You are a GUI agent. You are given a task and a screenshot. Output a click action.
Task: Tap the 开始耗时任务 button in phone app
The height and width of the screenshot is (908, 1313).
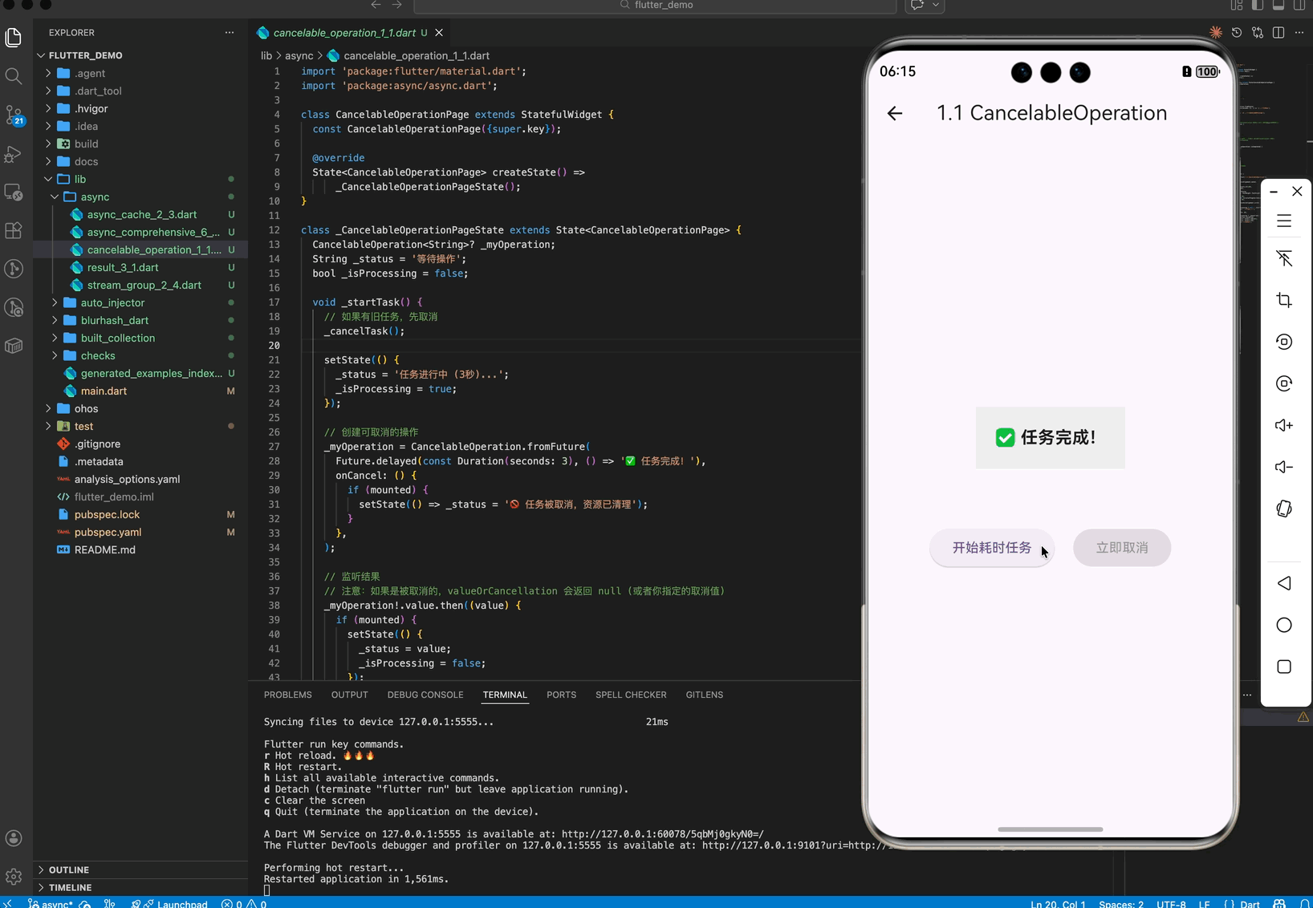(x=991, y=548)
